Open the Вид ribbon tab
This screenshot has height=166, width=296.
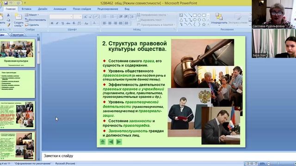tap(127, 9)
